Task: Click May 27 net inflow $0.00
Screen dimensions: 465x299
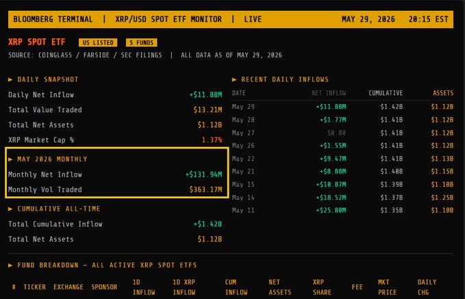Action: tap(336, 133)
